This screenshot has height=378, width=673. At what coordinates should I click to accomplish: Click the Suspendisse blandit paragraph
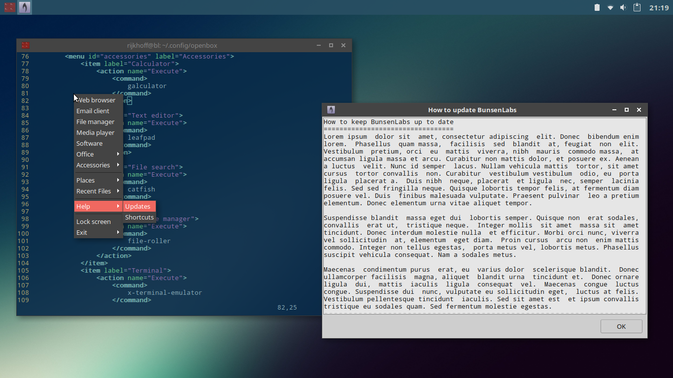tap(481, 236)
